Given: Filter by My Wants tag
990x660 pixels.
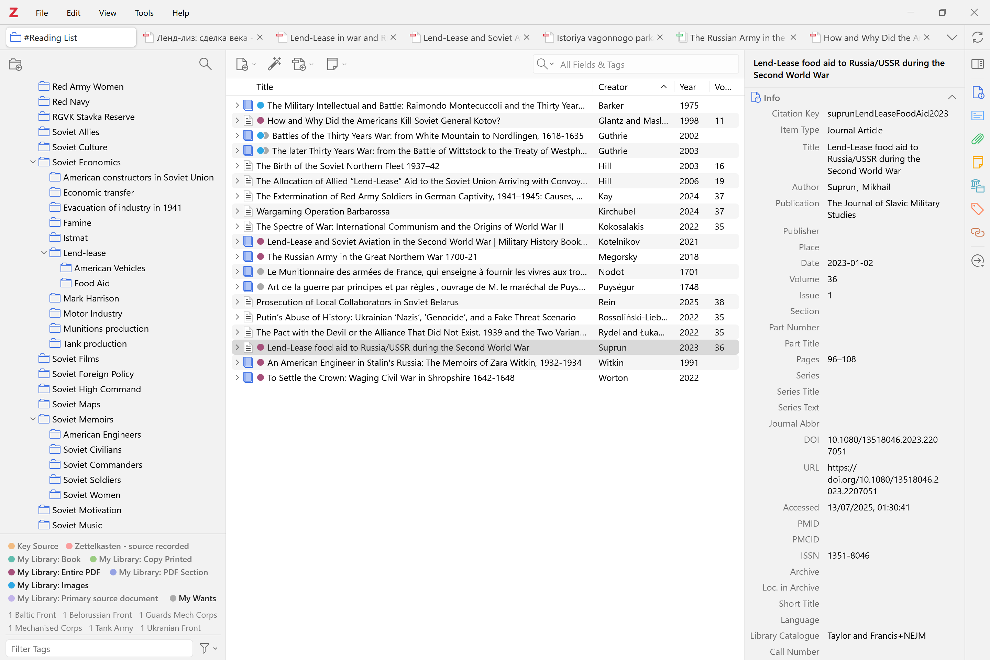Looking at the screenshot, I should point(193,598).
